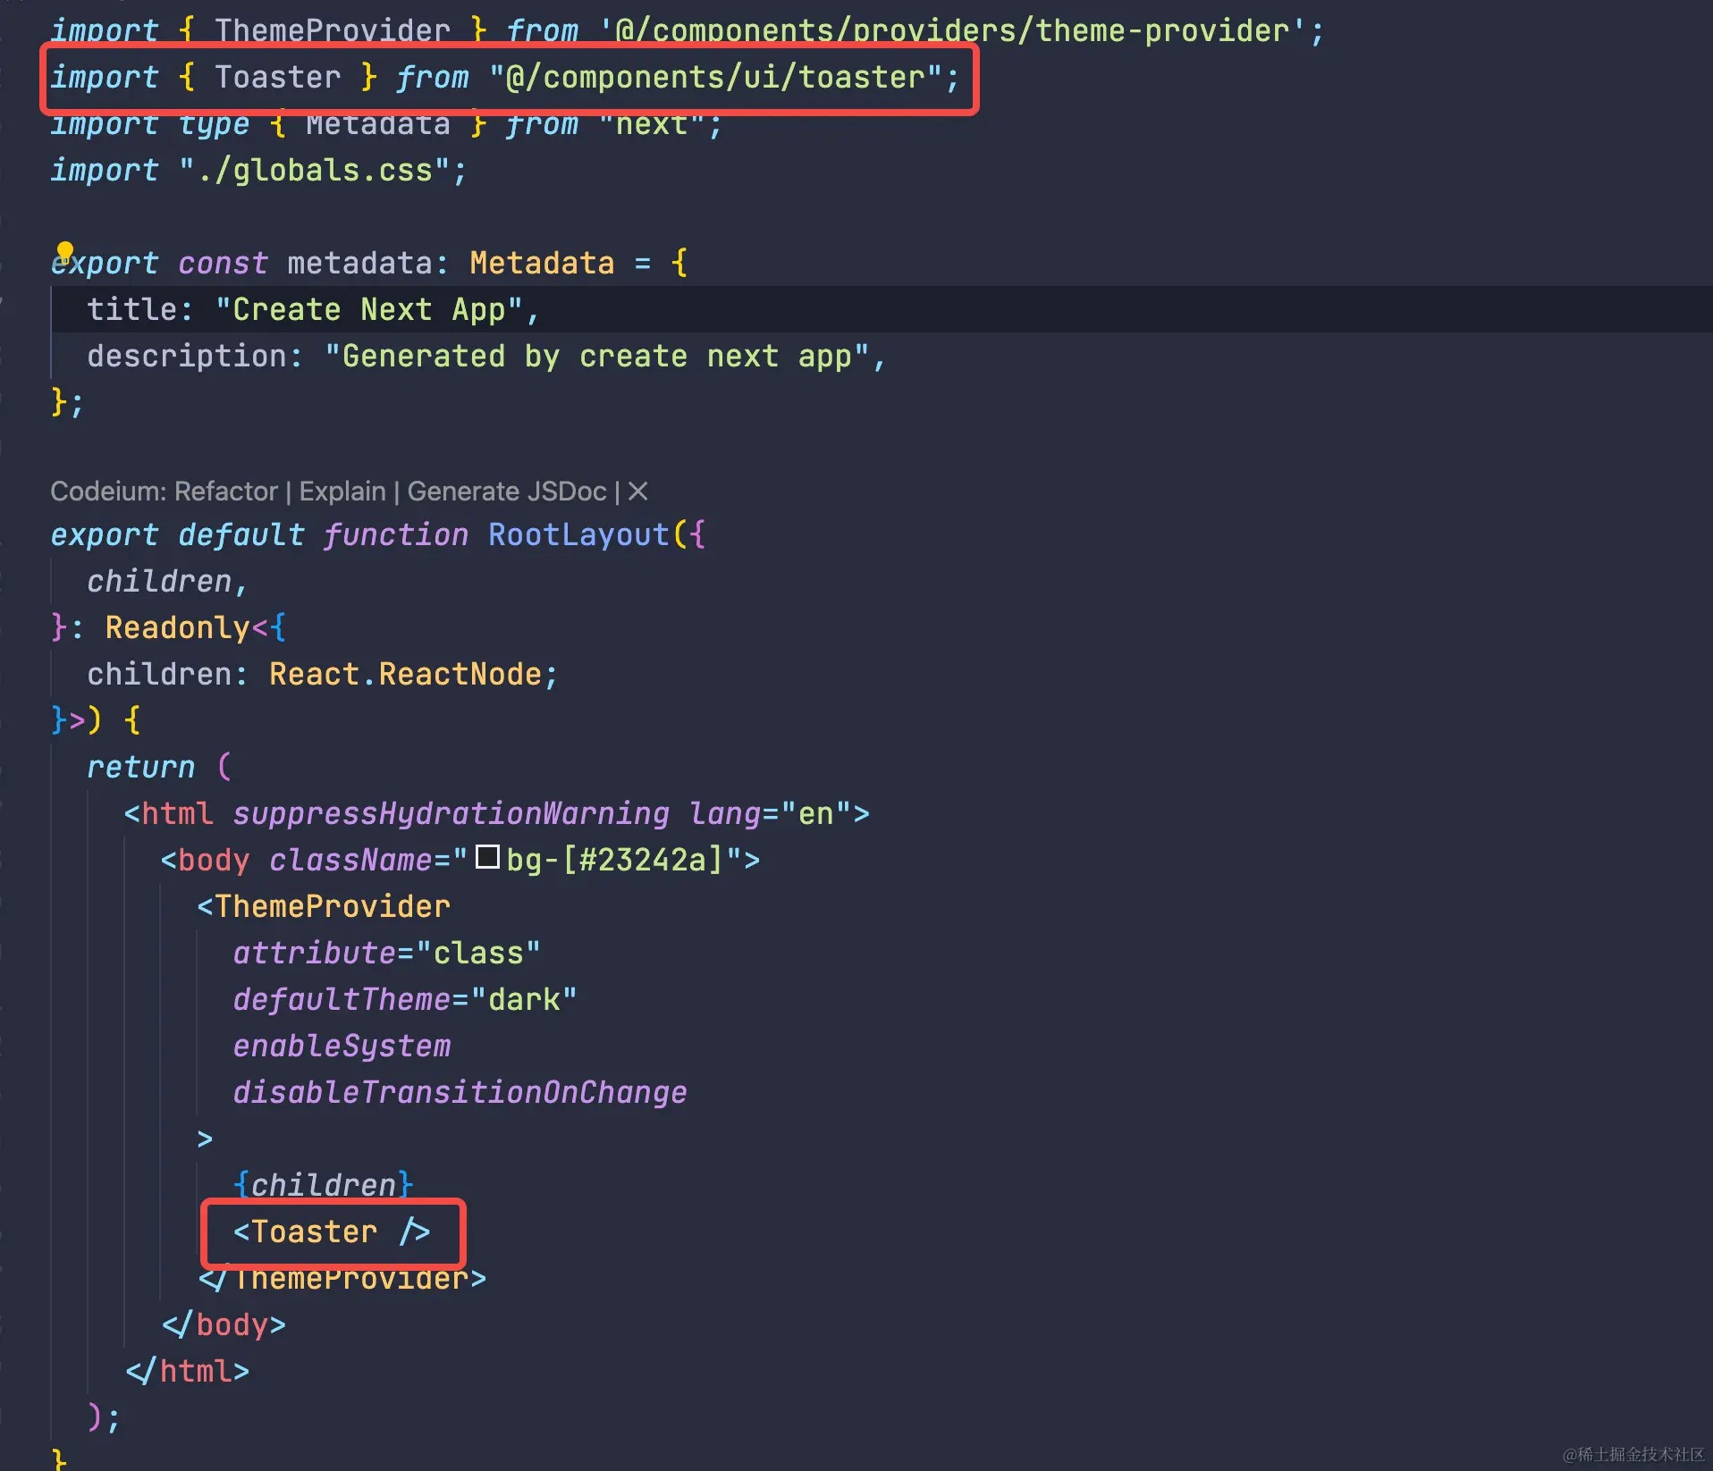Click defaultTheme="dark" prop
The width and height of the screenshot is (1713, 1471).
pos(405,999)
